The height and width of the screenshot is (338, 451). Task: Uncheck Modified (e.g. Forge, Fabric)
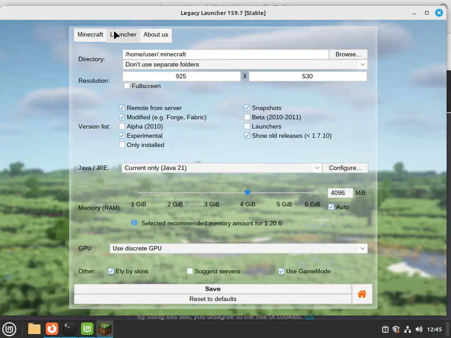point(122,117)
